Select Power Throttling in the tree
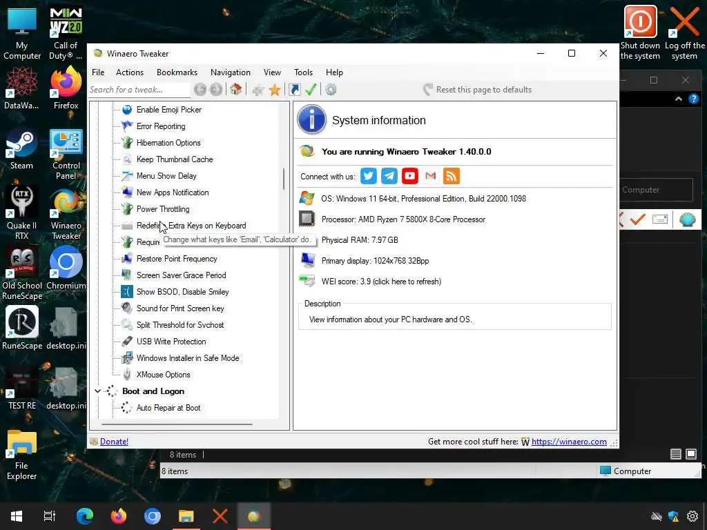Viewport: 707px width, 530px height. pos(163,209)
